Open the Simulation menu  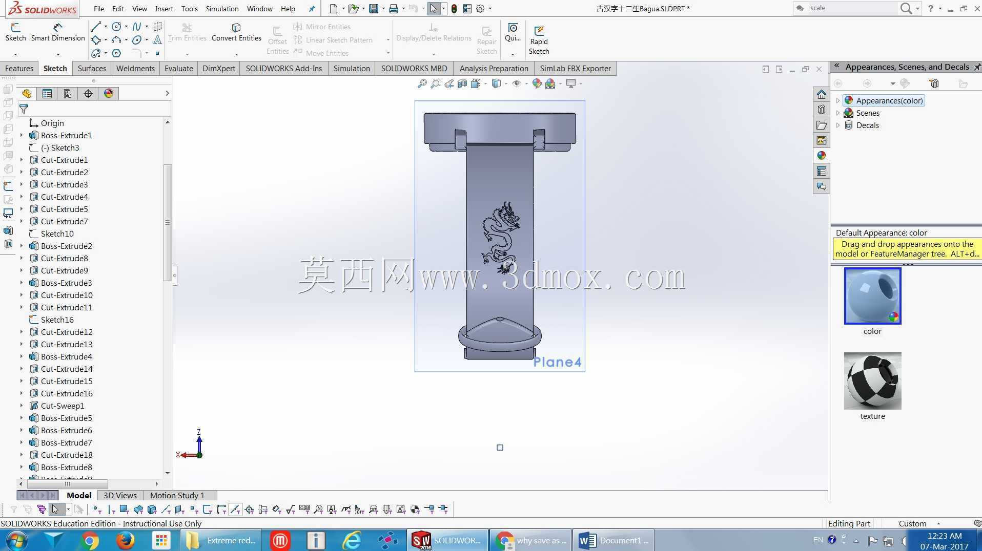[x=222, y=9]
